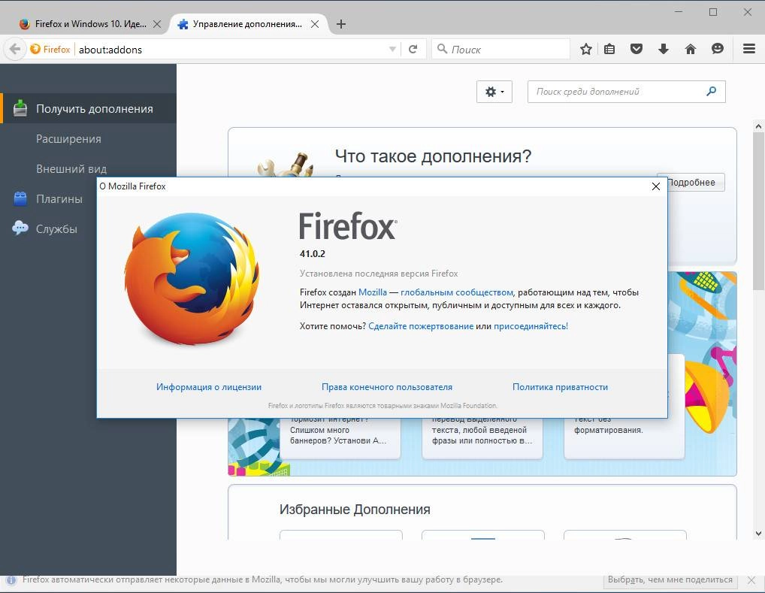Viewport: 765px width, 593px height.
Task: Focus the about:addons address bar
Action: pos(231,50)
